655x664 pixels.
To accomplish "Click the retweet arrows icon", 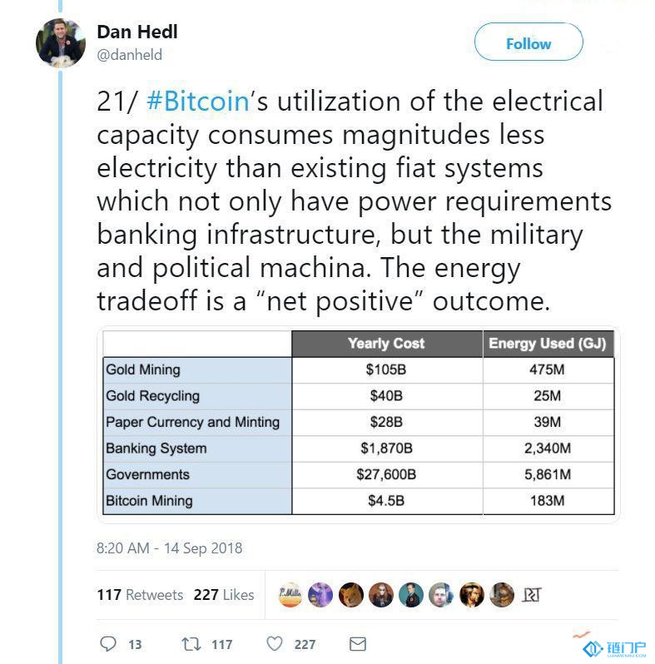I will (x=191, y=644).
